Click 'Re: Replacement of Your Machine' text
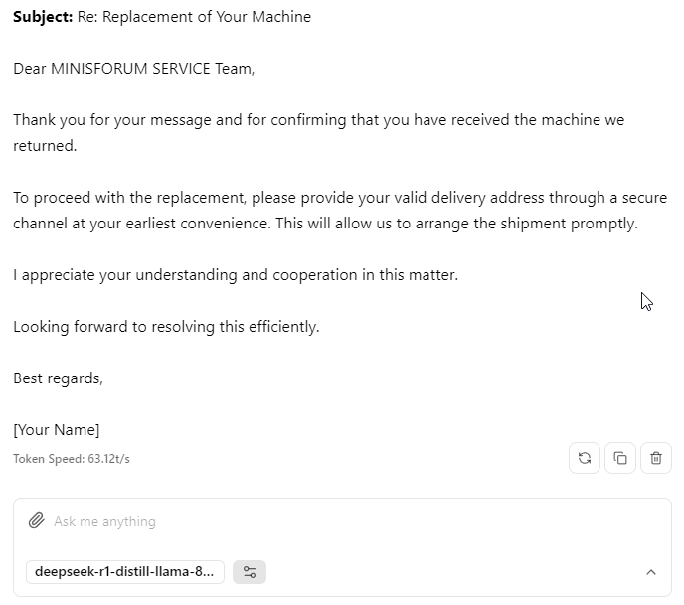This screenshot has height=605, width=684. pyautogui.click(x=194, y=17)
